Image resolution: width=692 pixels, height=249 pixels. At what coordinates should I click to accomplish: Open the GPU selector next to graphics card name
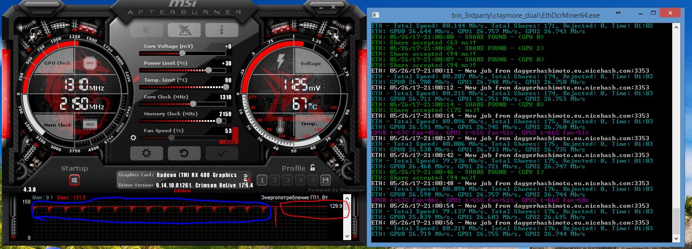coord(245,179)
